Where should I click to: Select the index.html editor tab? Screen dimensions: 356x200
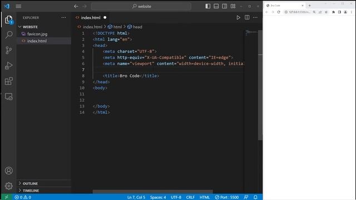point(91,17)
